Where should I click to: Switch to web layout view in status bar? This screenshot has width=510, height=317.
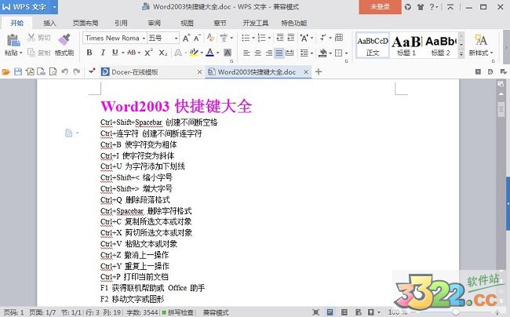tap(358, 312)
